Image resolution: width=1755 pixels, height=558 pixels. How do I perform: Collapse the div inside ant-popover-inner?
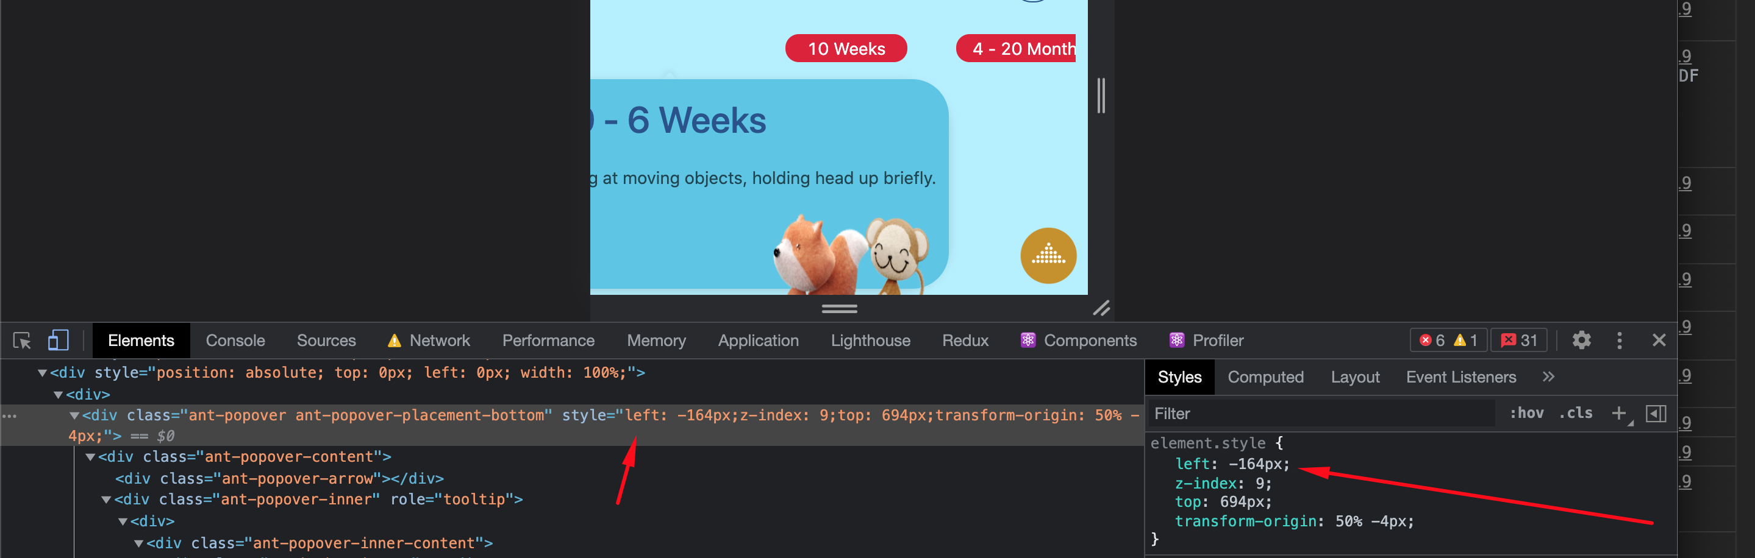coord(123,521)
